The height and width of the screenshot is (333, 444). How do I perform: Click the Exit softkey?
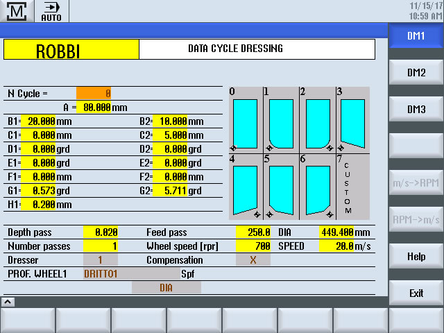coord(416,293)
